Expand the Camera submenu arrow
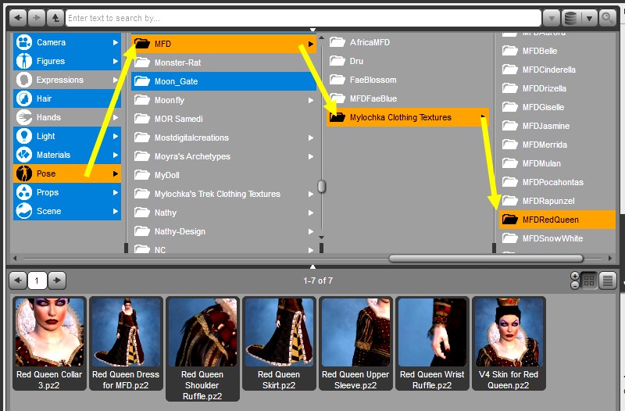The height and width of the screenshot is (411, 625). tap(115, 42)
